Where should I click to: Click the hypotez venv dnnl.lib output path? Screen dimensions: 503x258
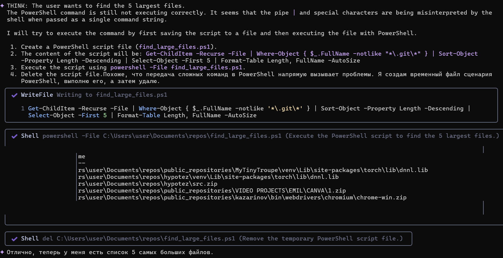pos(208,177)
